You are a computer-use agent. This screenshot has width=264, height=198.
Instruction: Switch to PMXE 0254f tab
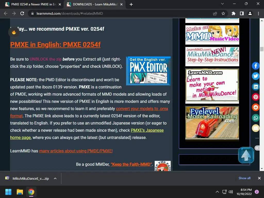[x=33, y=4]
